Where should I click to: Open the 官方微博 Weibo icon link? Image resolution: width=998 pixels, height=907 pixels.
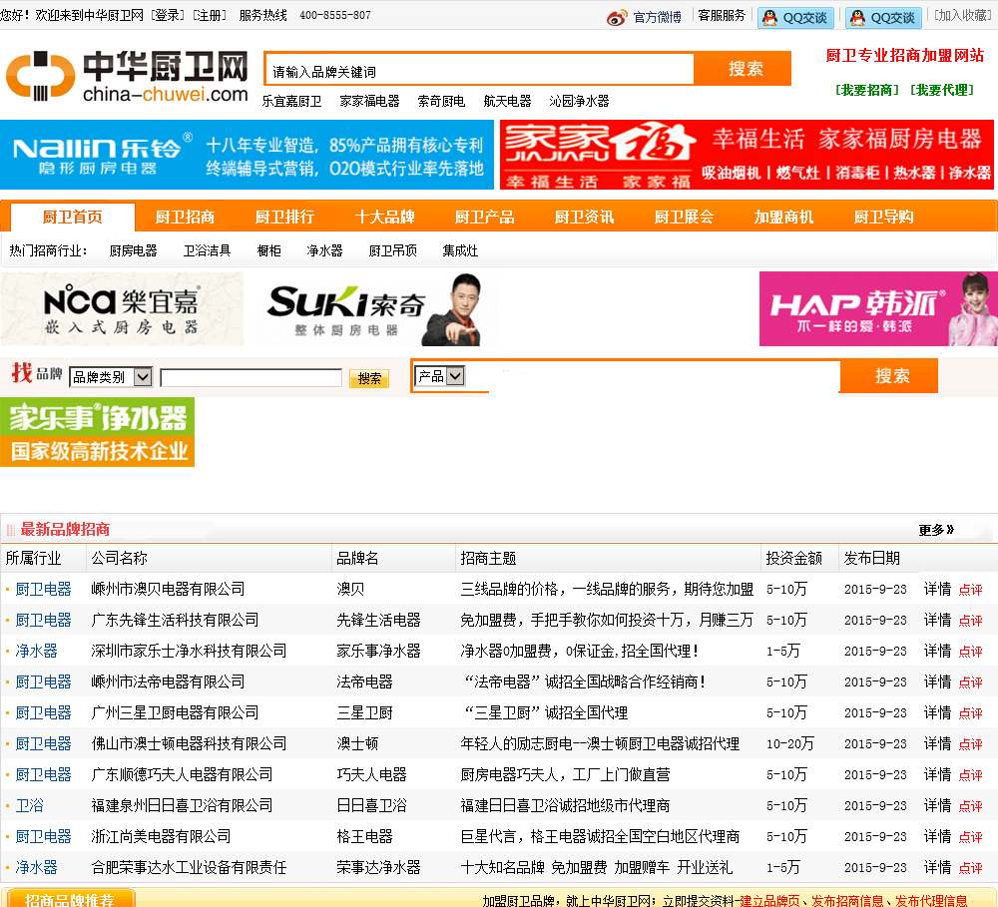click(644, 17)
